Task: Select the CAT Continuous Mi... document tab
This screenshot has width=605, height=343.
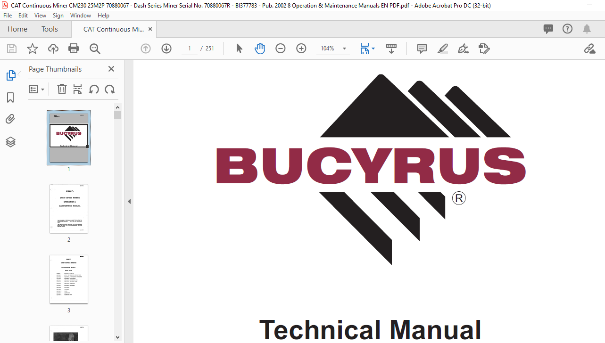Action: pos(114,29)
